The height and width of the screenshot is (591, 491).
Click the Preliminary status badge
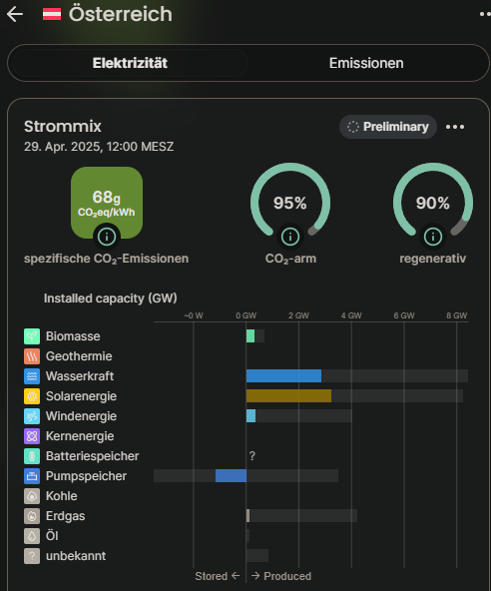point(388,127)
